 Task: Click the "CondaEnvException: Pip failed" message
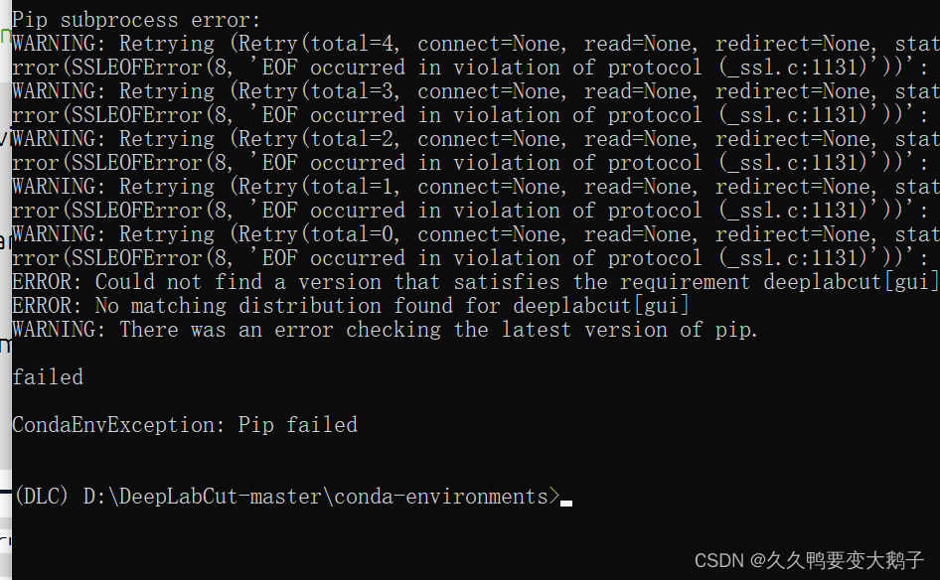(x=185, y=425)
